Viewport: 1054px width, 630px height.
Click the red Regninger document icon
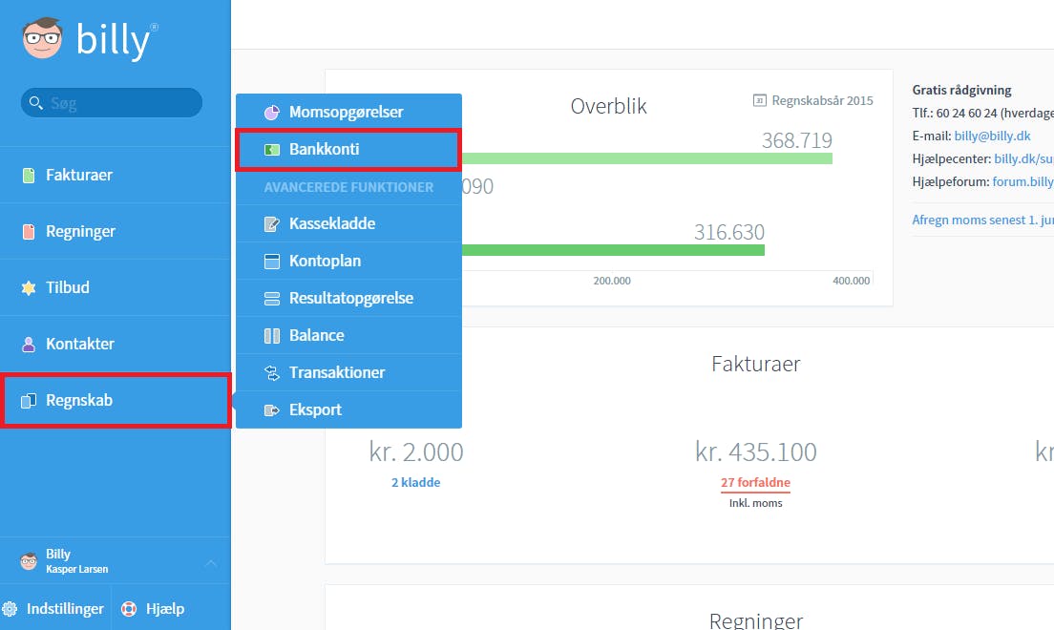point(29,232)
